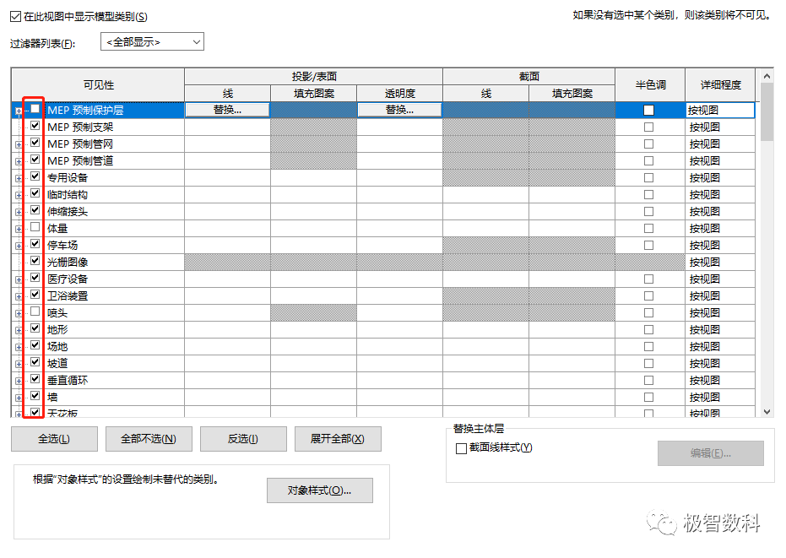This screenshot has height=558, width=786.
Task: Toggle visibility checkbox for MEP 预制保护层
Action: (x=34, y=109)
